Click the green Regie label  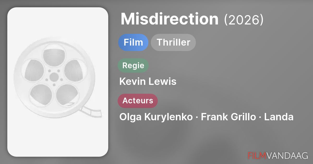133,65
